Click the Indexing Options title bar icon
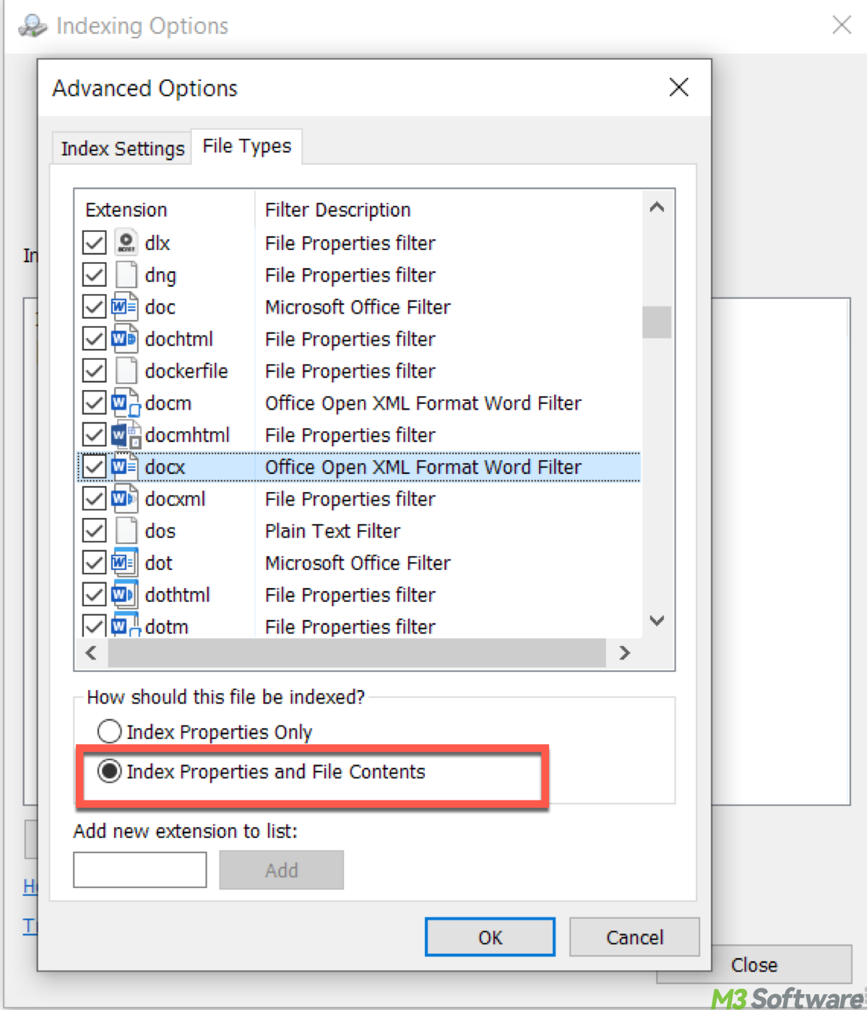The width and height of the screenshot is (867, 1010). coord(33,26)
